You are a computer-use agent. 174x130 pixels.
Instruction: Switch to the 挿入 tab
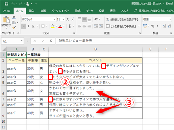pos(32,11)
